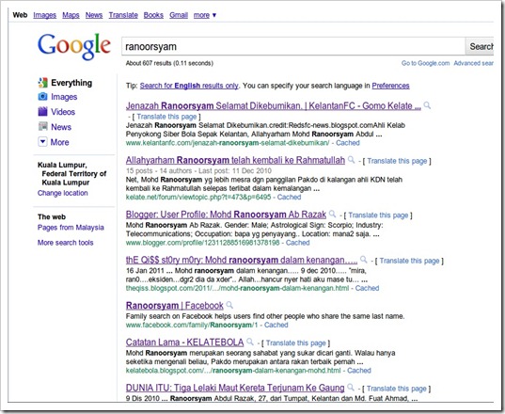The width and height of the screenshot is (505, 414).
Task: Click www.facebook.com/family green URL text
Action: coord(192,325)
